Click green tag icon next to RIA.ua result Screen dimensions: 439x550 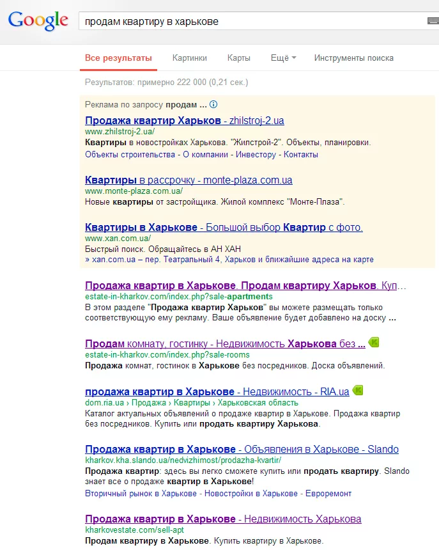[x=358, y=390]
